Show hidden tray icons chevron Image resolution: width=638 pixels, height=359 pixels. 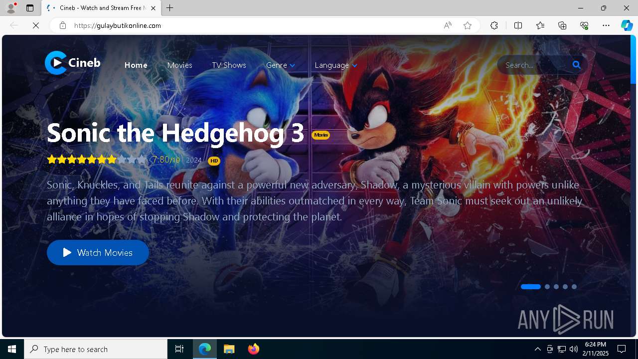537,349
